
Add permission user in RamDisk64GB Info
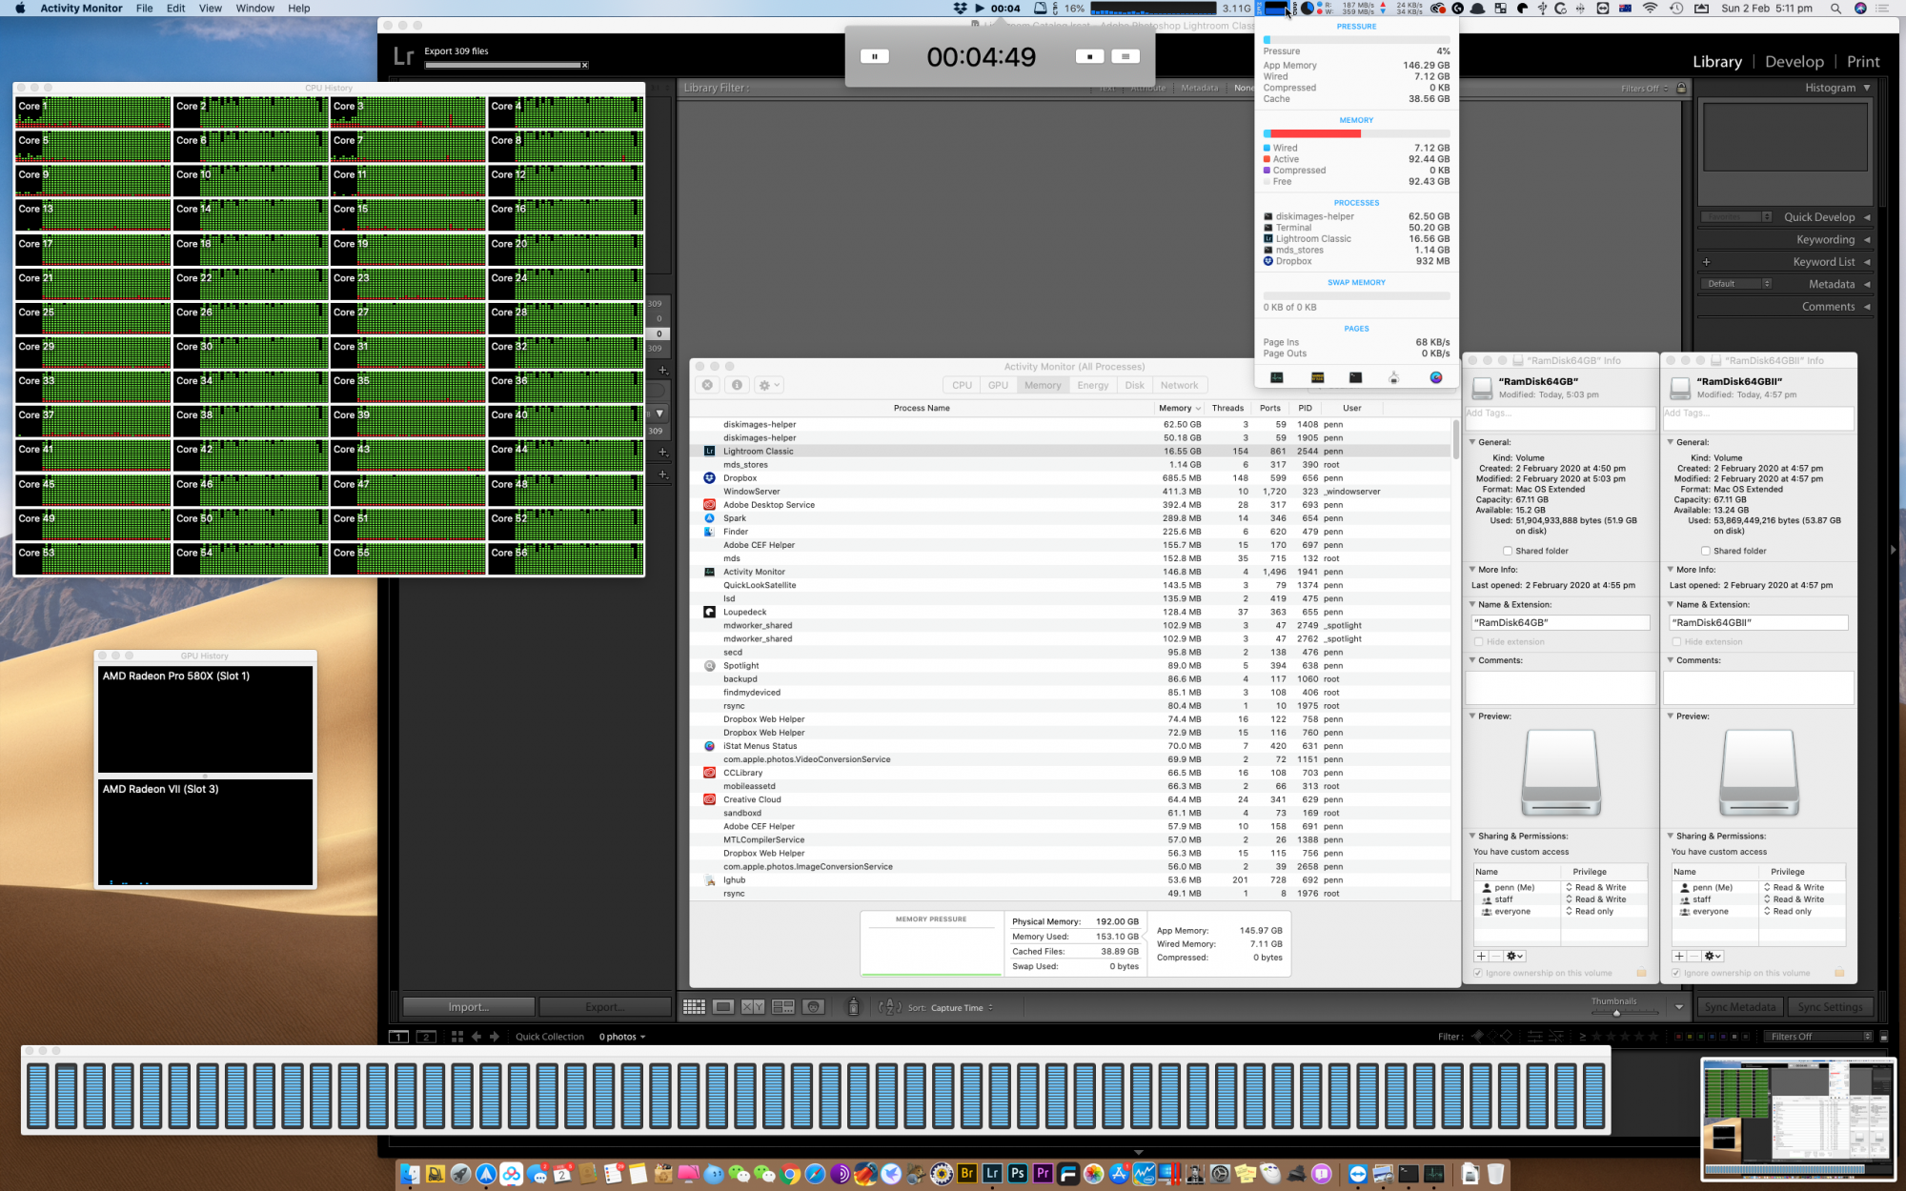tap(1480, 956)
